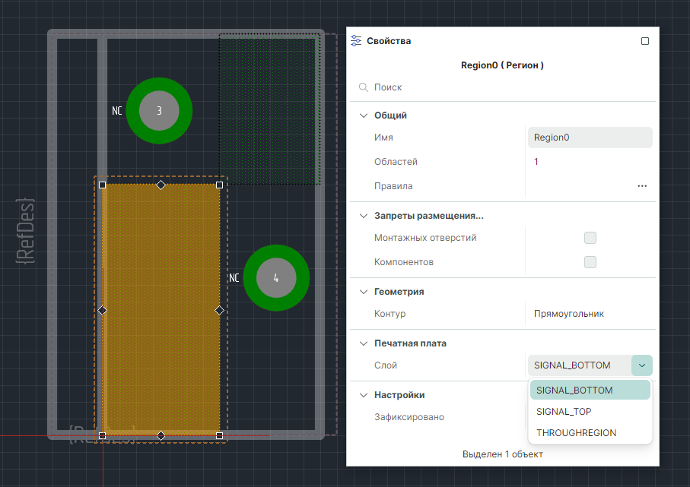The height and width of the screenshot is (487, 690).
Task: Select SIGNAL_BOTTOM in the dropdown list
Action: click(574, 391)
